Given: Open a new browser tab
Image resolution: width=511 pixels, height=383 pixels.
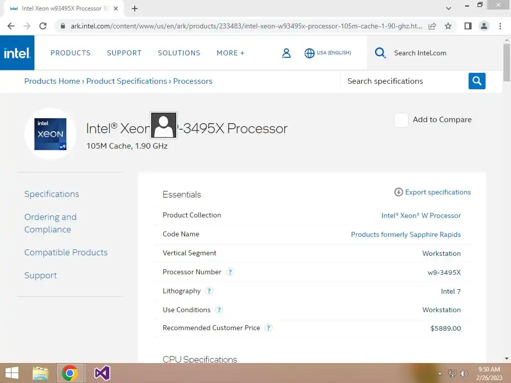Looking at the screenshot, I should tap(135, 8).
